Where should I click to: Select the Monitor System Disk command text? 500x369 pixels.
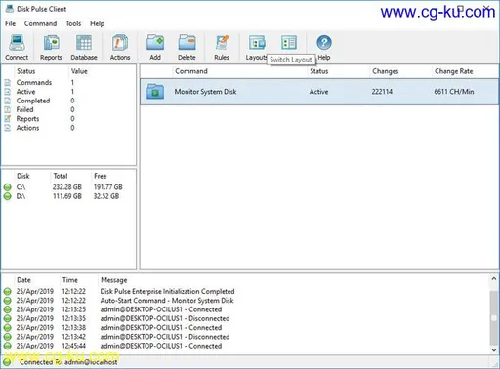[205, 92]
